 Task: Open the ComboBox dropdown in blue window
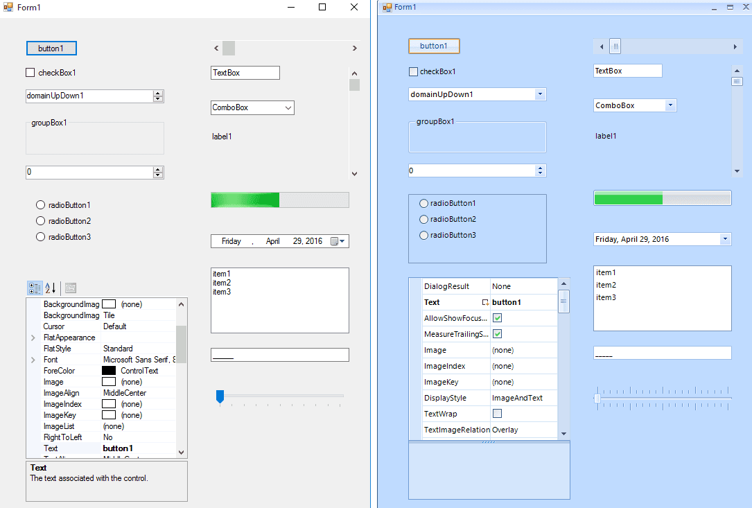tap(670, 105)
